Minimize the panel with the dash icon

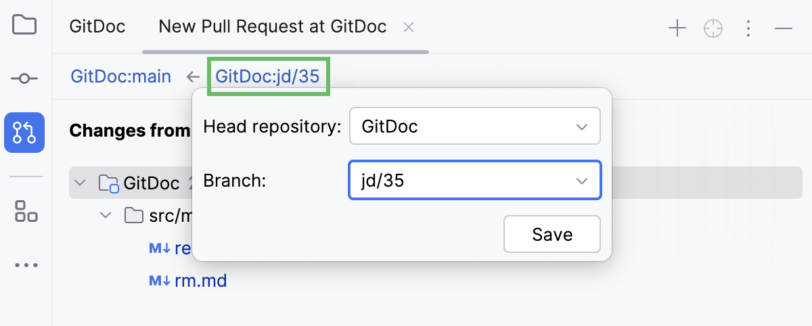(784, 28)
